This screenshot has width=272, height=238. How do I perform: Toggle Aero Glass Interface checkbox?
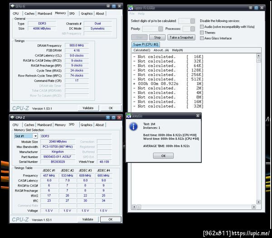tap(202, 38)
